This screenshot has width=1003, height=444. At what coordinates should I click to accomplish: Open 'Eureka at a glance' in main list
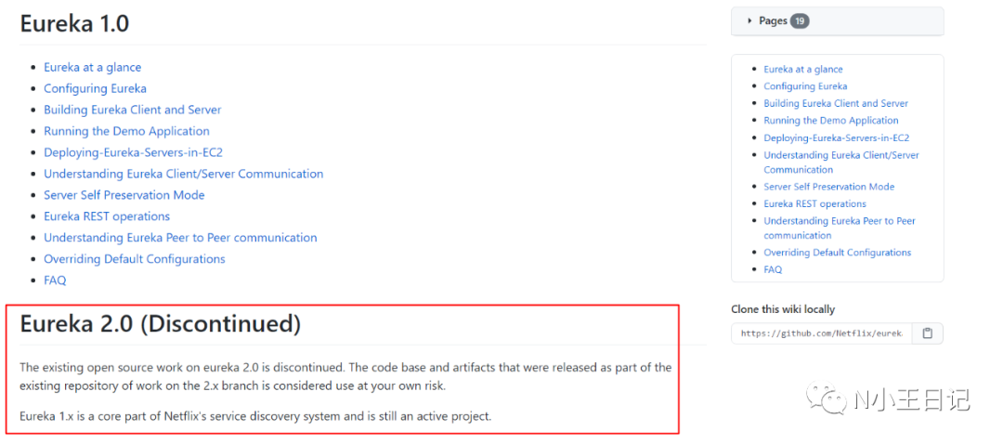point(92,67)
